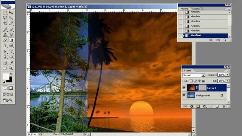The height and width of the screenshot is (136, 242).
Task: Jump to ImageReady from the toolbox
Action: click(8, 100)
